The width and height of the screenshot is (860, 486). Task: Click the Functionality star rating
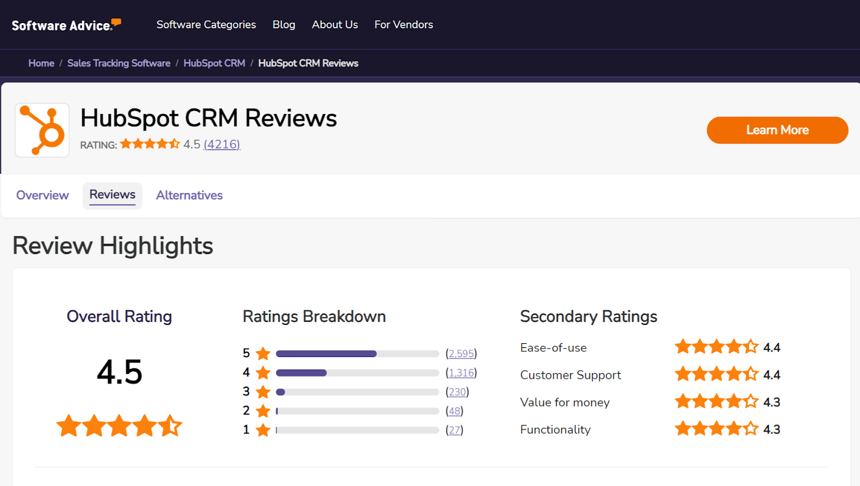716,429
